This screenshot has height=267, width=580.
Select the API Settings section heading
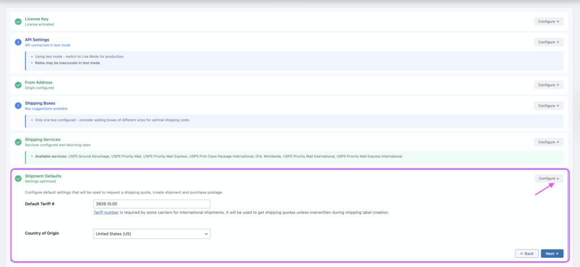point(37,40)
